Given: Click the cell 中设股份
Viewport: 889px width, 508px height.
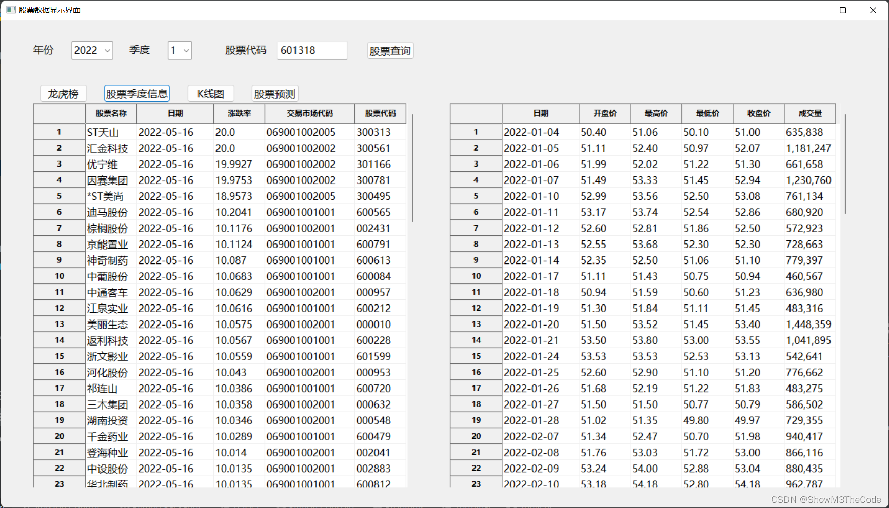Looking at the screenshot, I should click(x=111, y=469).
